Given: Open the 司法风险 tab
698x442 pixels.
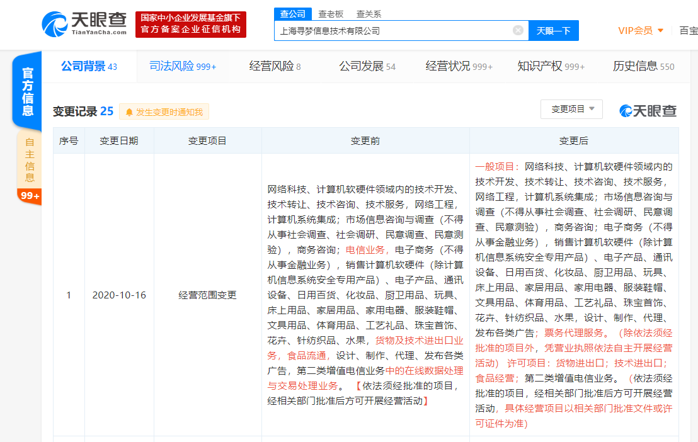Looking at the screenshot, I should click(183, 66).
